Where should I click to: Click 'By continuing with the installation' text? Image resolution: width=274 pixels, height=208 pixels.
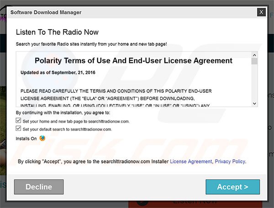63,113
